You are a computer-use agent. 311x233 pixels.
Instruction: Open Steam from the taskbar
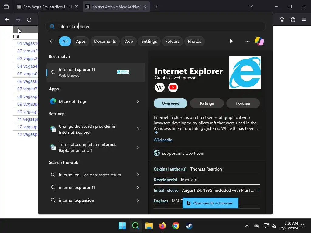(189, 226)
